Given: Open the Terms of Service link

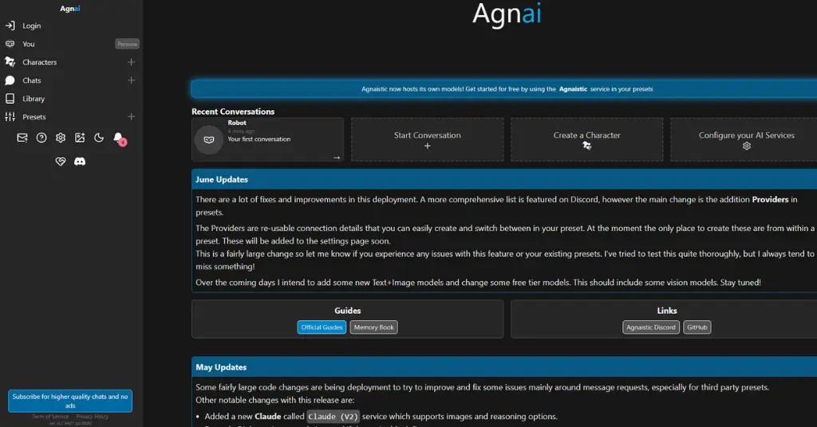Looking at the screenshot, I should (50, 417).
